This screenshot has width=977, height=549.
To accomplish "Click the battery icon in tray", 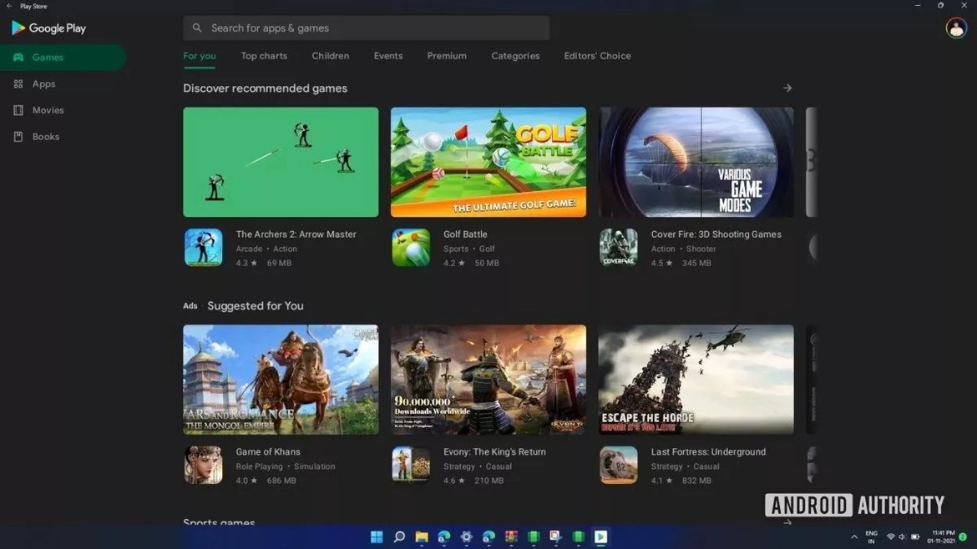I will (915, 536).
